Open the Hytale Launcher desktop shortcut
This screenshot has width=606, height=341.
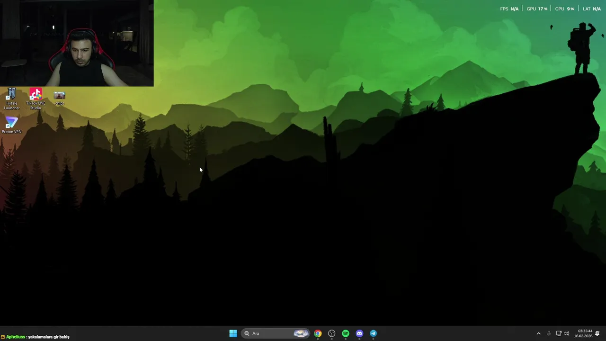pos(12,99)
